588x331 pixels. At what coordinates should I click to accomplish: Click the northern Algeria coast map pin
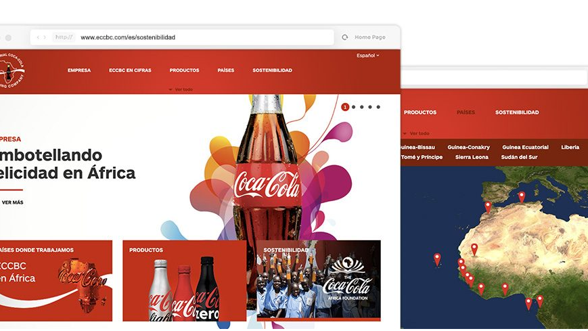(x=521, y=197)
